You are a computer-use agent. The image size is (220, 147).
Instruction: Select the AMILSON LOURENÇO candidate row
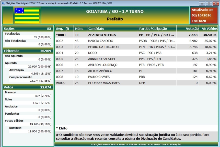tap(136, 65)
